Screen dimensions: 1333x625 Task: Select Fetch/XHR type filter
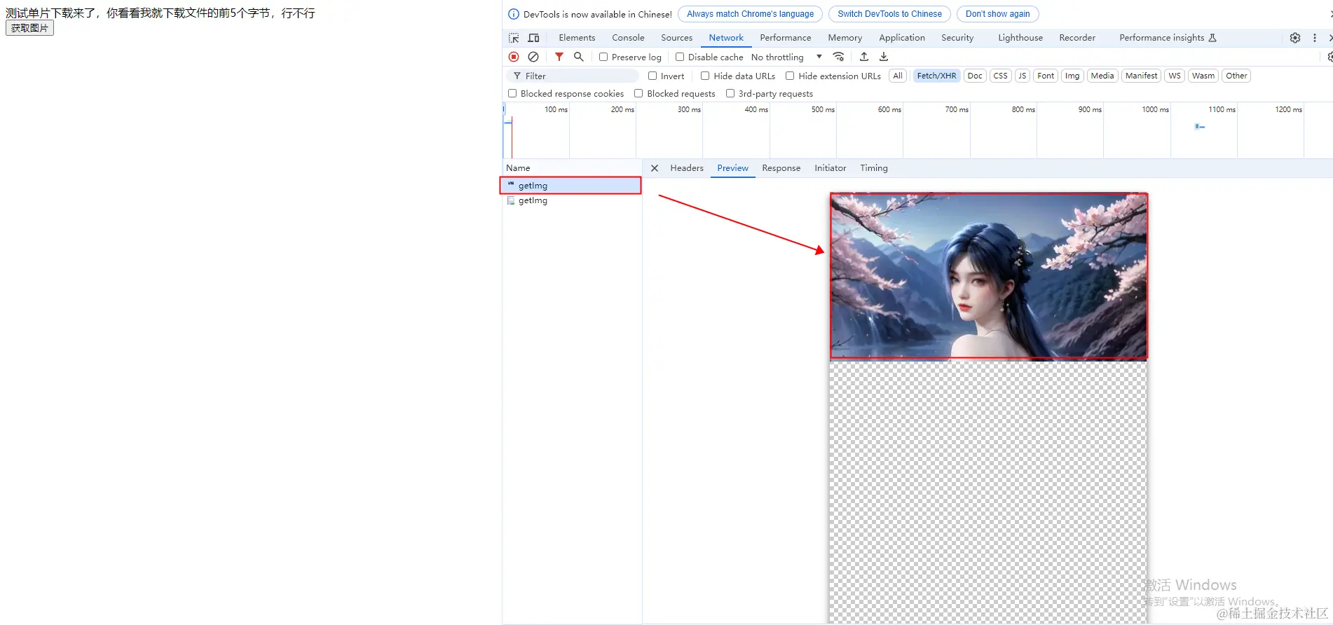click(x=936, y=76)
